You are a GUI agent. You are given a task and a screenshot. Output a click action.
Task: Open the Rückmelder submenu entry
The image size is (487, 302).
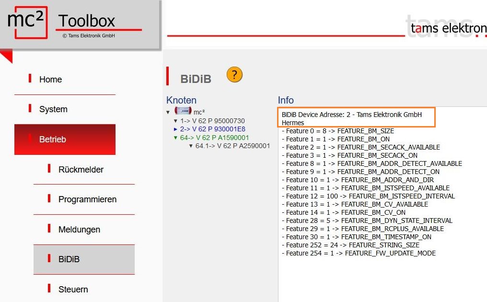(81, 170)
